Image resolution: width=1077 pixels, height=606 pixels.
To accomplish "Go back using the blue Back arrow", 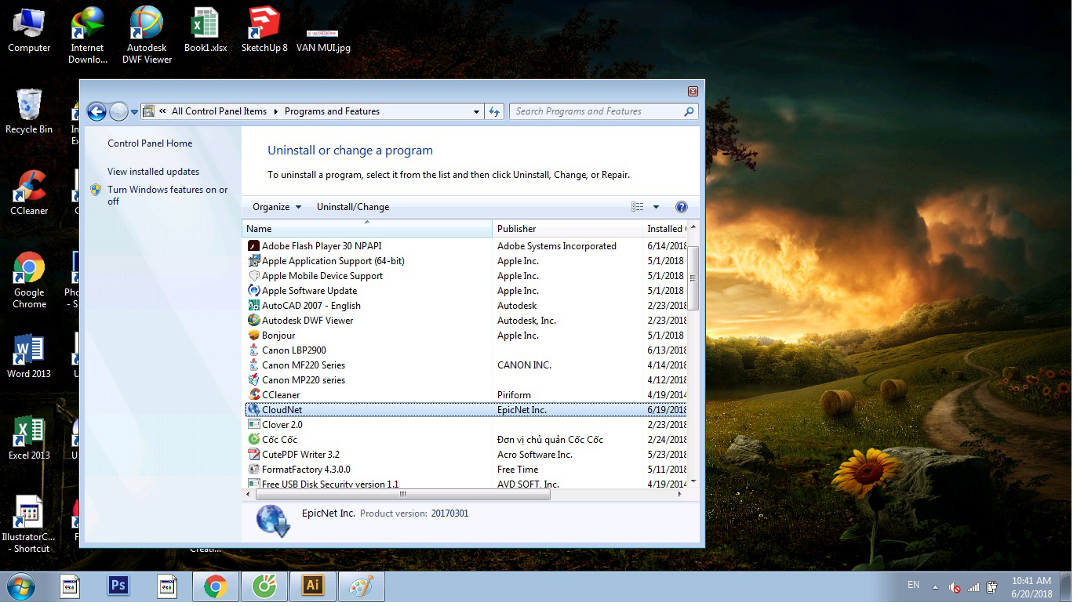I will [96, 112].
